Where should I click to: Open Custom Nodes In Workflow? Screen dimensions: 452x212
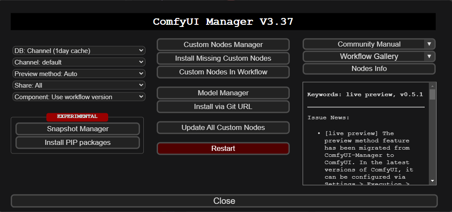click(223, 72)
